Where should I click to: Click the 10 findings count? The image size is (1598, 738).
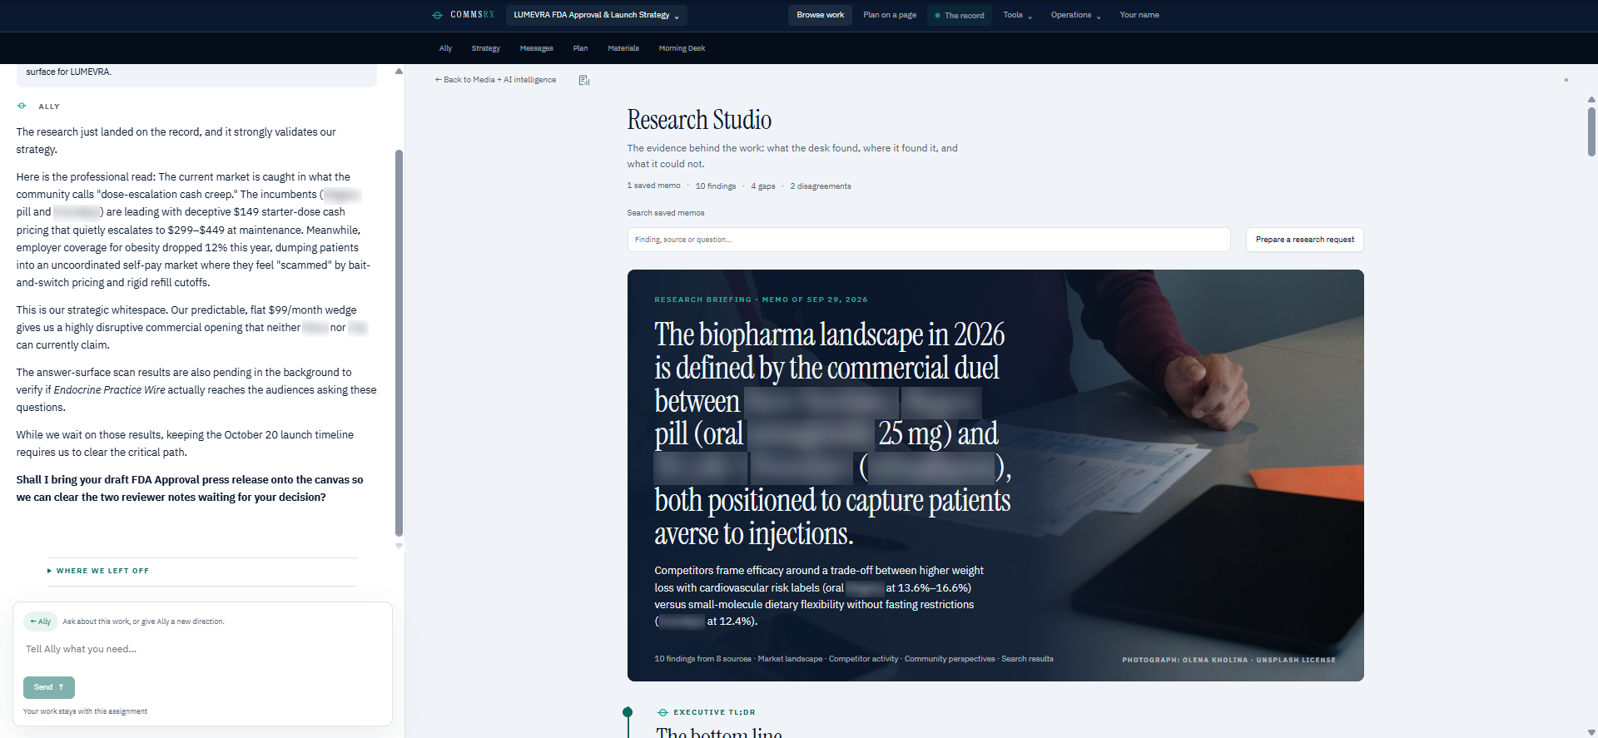pyautogui.click(x=716, y=186)
